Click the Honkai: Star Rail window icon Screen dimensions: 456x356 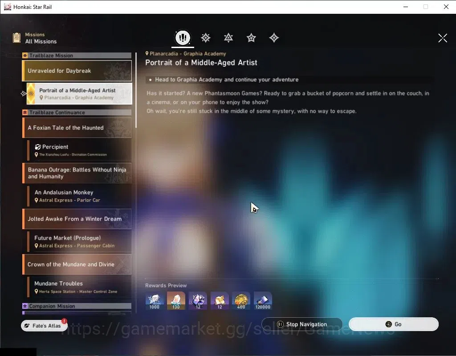point(7,7)
